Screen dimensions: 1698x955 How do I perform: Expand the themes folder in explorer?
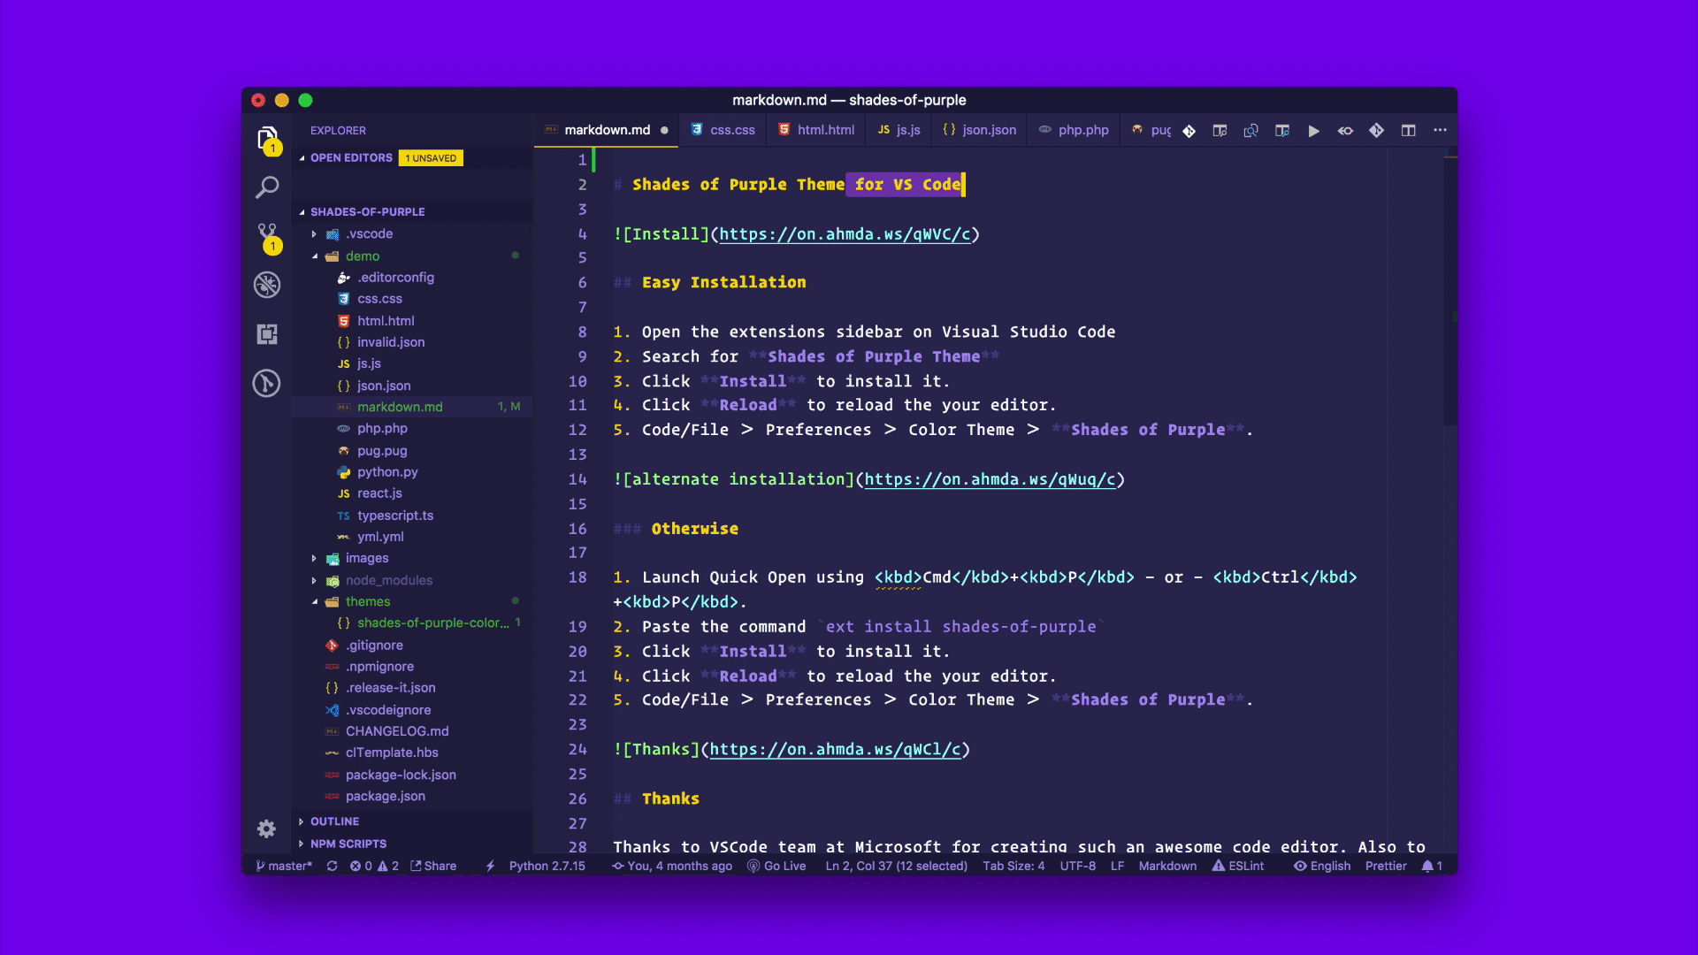pos(315,600)
